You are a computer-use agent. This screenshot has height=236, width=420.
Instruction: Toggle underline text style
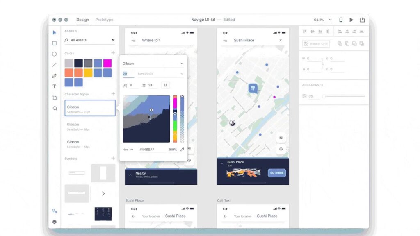click(165, 85)
